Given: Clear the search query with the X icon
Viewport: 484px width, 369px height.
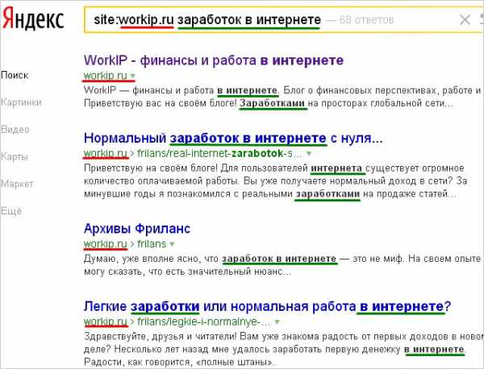Looking at the screenshot, I should [464, 20].
